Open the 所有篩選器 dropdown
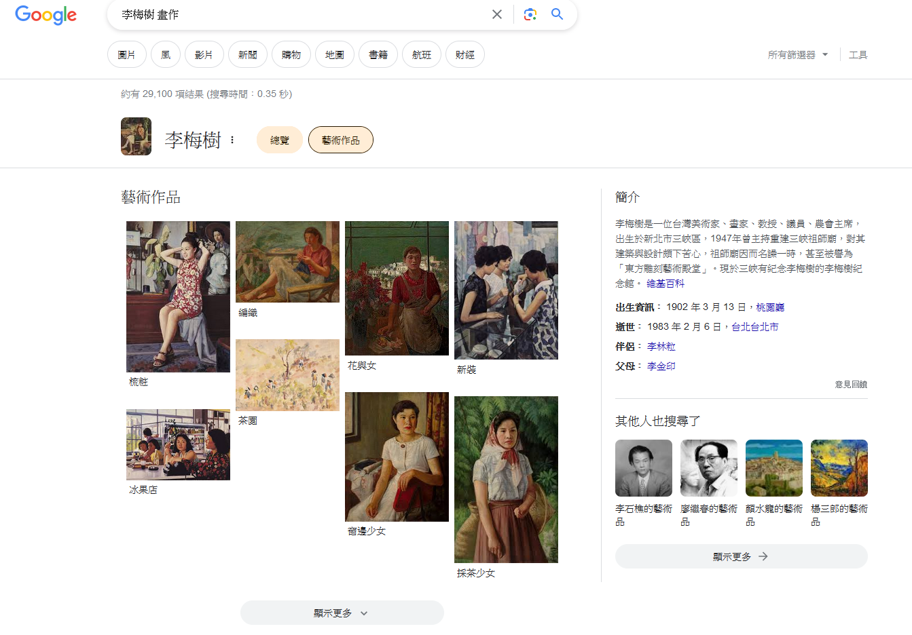The width and height of the screenshot is (912, 635). (798, 55)
